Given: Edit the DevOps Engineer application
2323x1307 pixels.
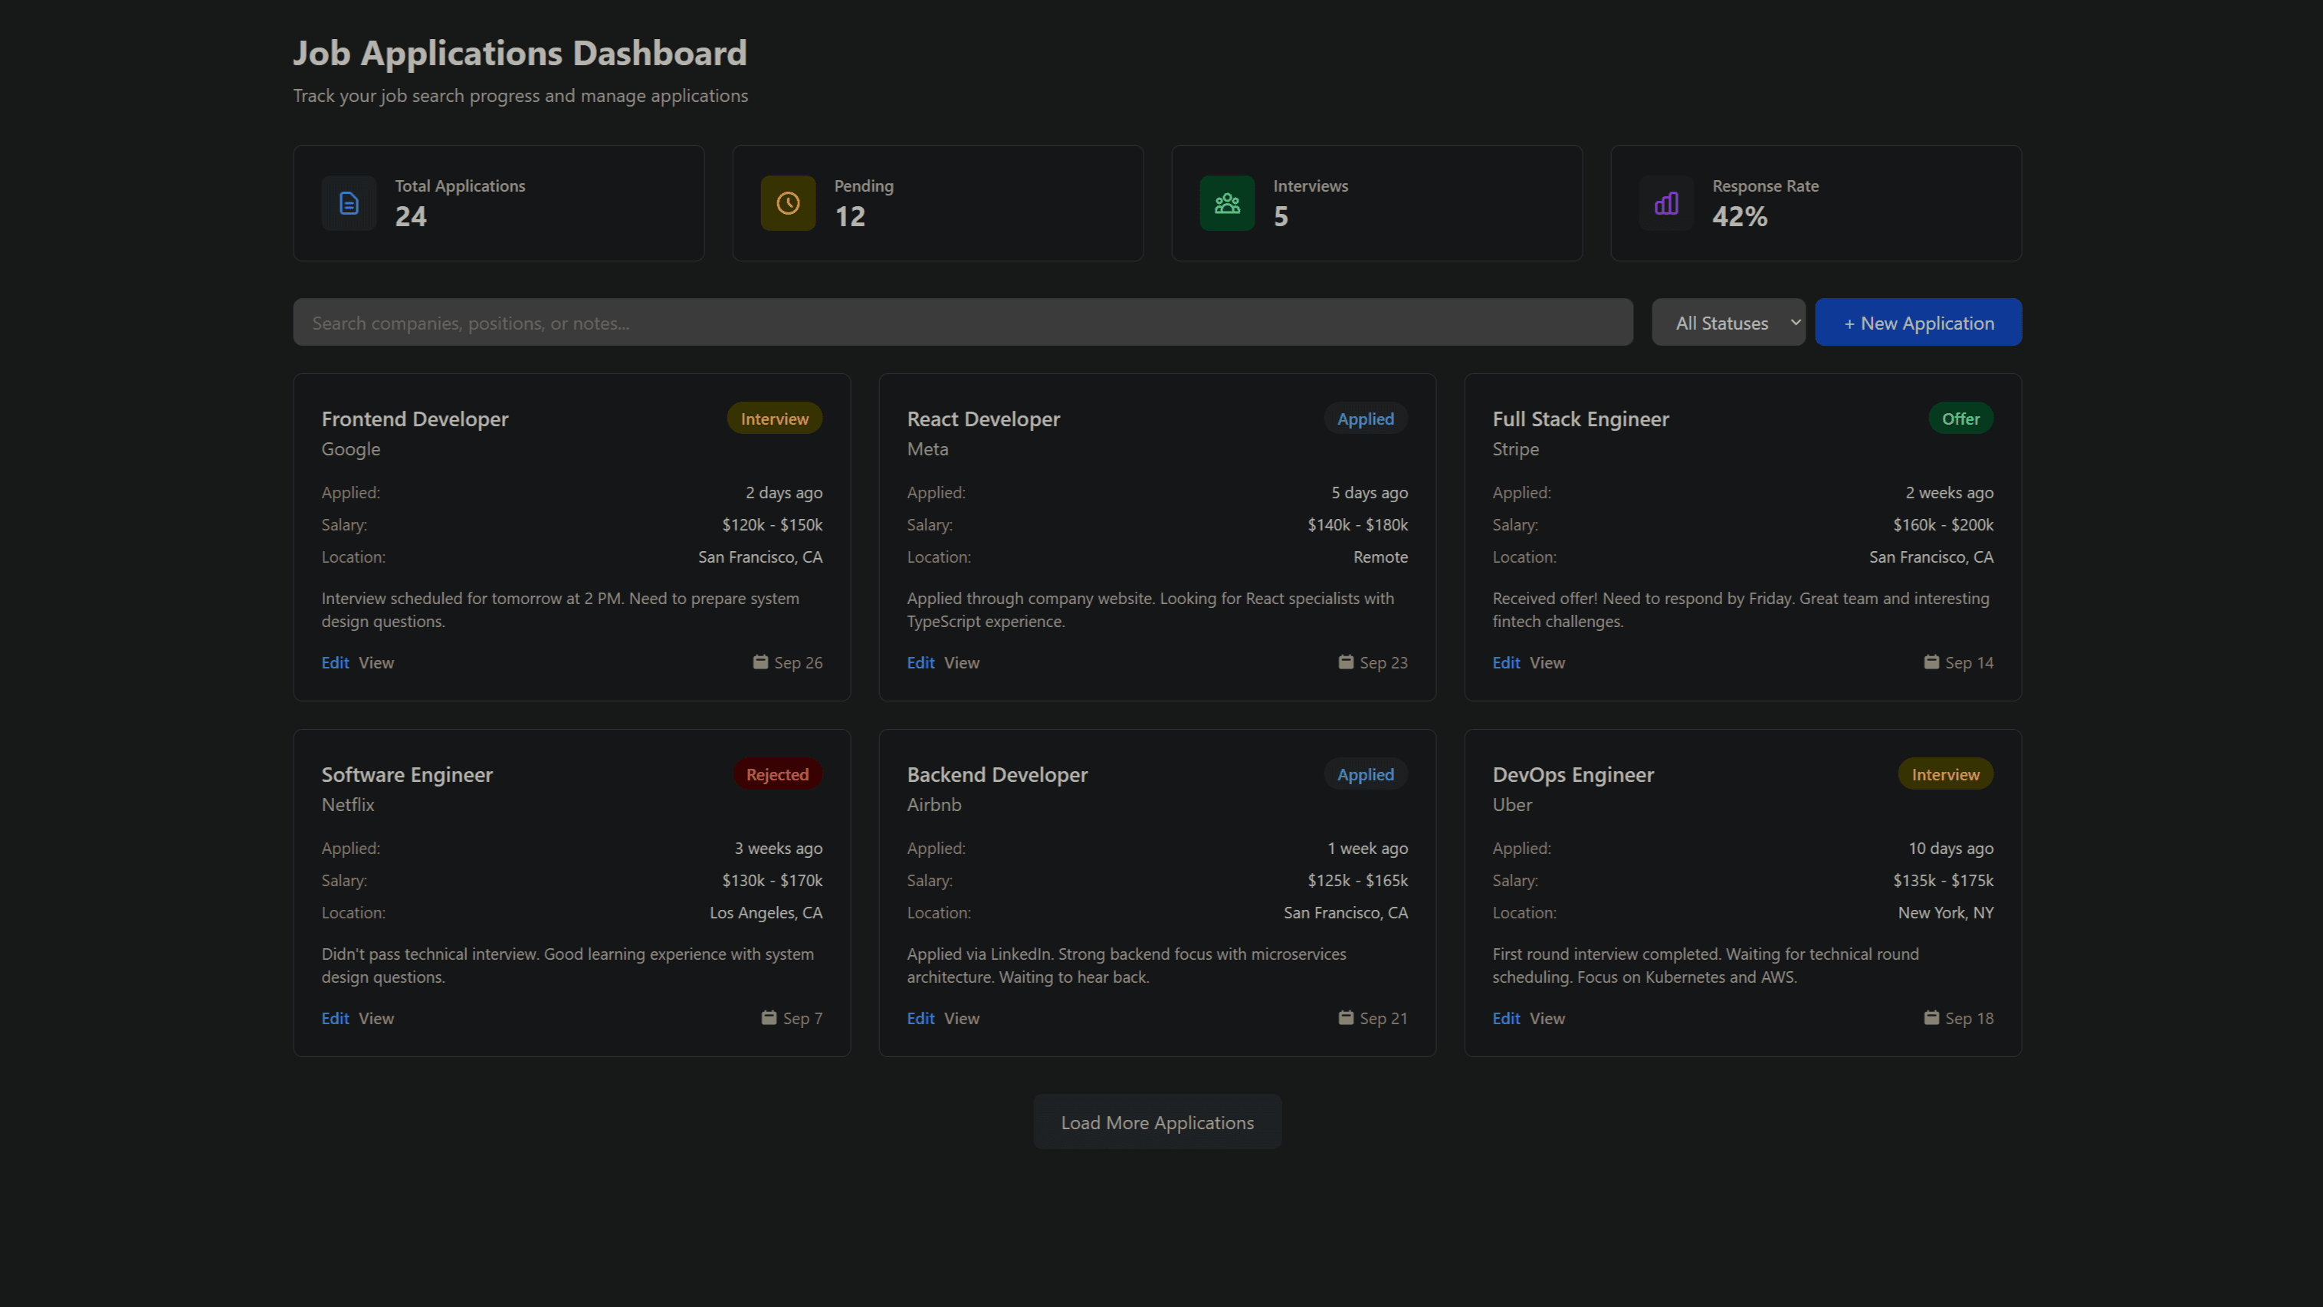Looking at the screenshot, I should click(1506, 1017).
